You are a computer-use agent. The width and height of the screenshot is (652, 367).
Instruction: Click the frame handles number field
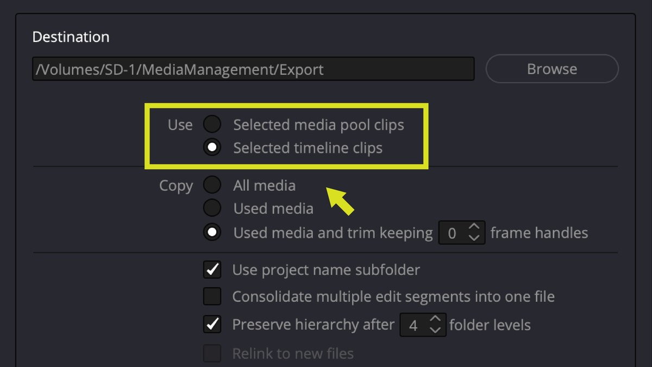coord(461,233)
